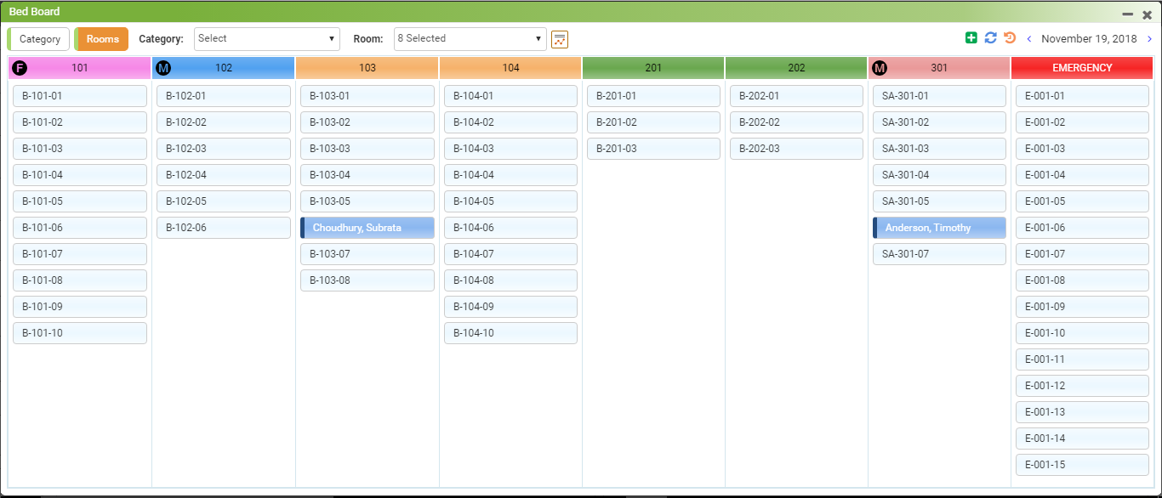
Task: Click the chart icon beside the Room dropdown
Action: click(559, 39)
